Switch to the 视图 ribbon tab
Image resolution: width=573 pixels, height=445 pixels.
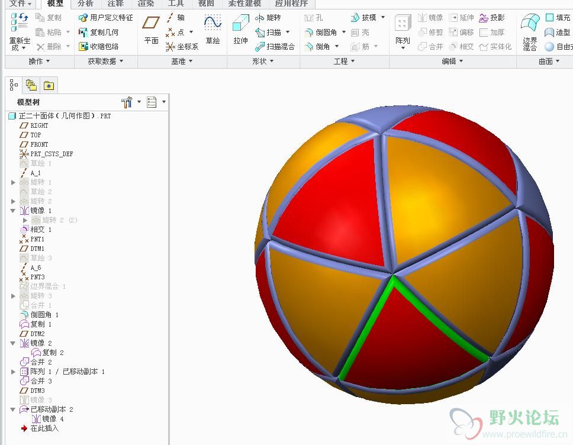pos(206,4)
